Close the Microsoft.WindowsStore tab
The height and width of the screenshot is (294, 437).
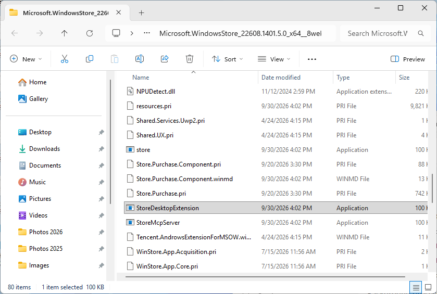[118, 12]
